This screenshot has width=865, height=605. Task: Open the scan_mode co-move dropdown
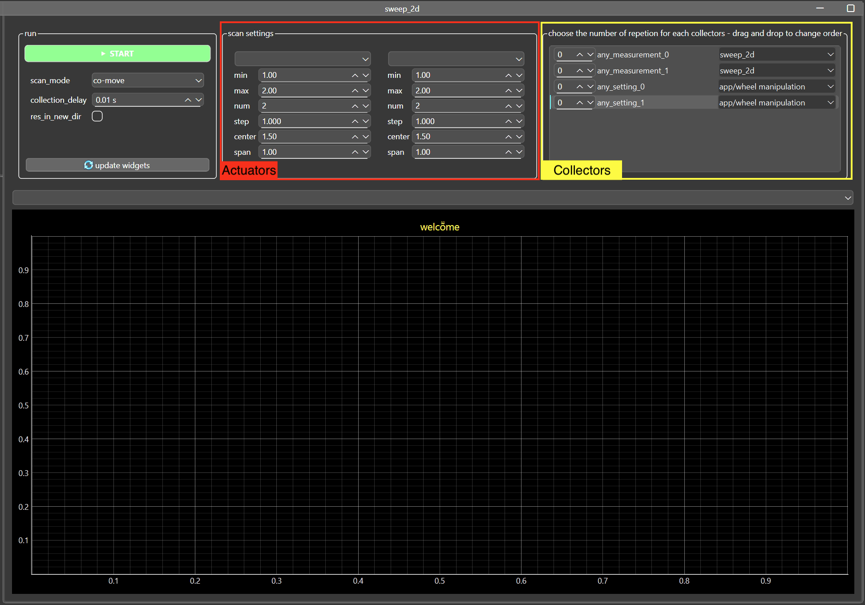pyautogui.click(x=147, y=81)
